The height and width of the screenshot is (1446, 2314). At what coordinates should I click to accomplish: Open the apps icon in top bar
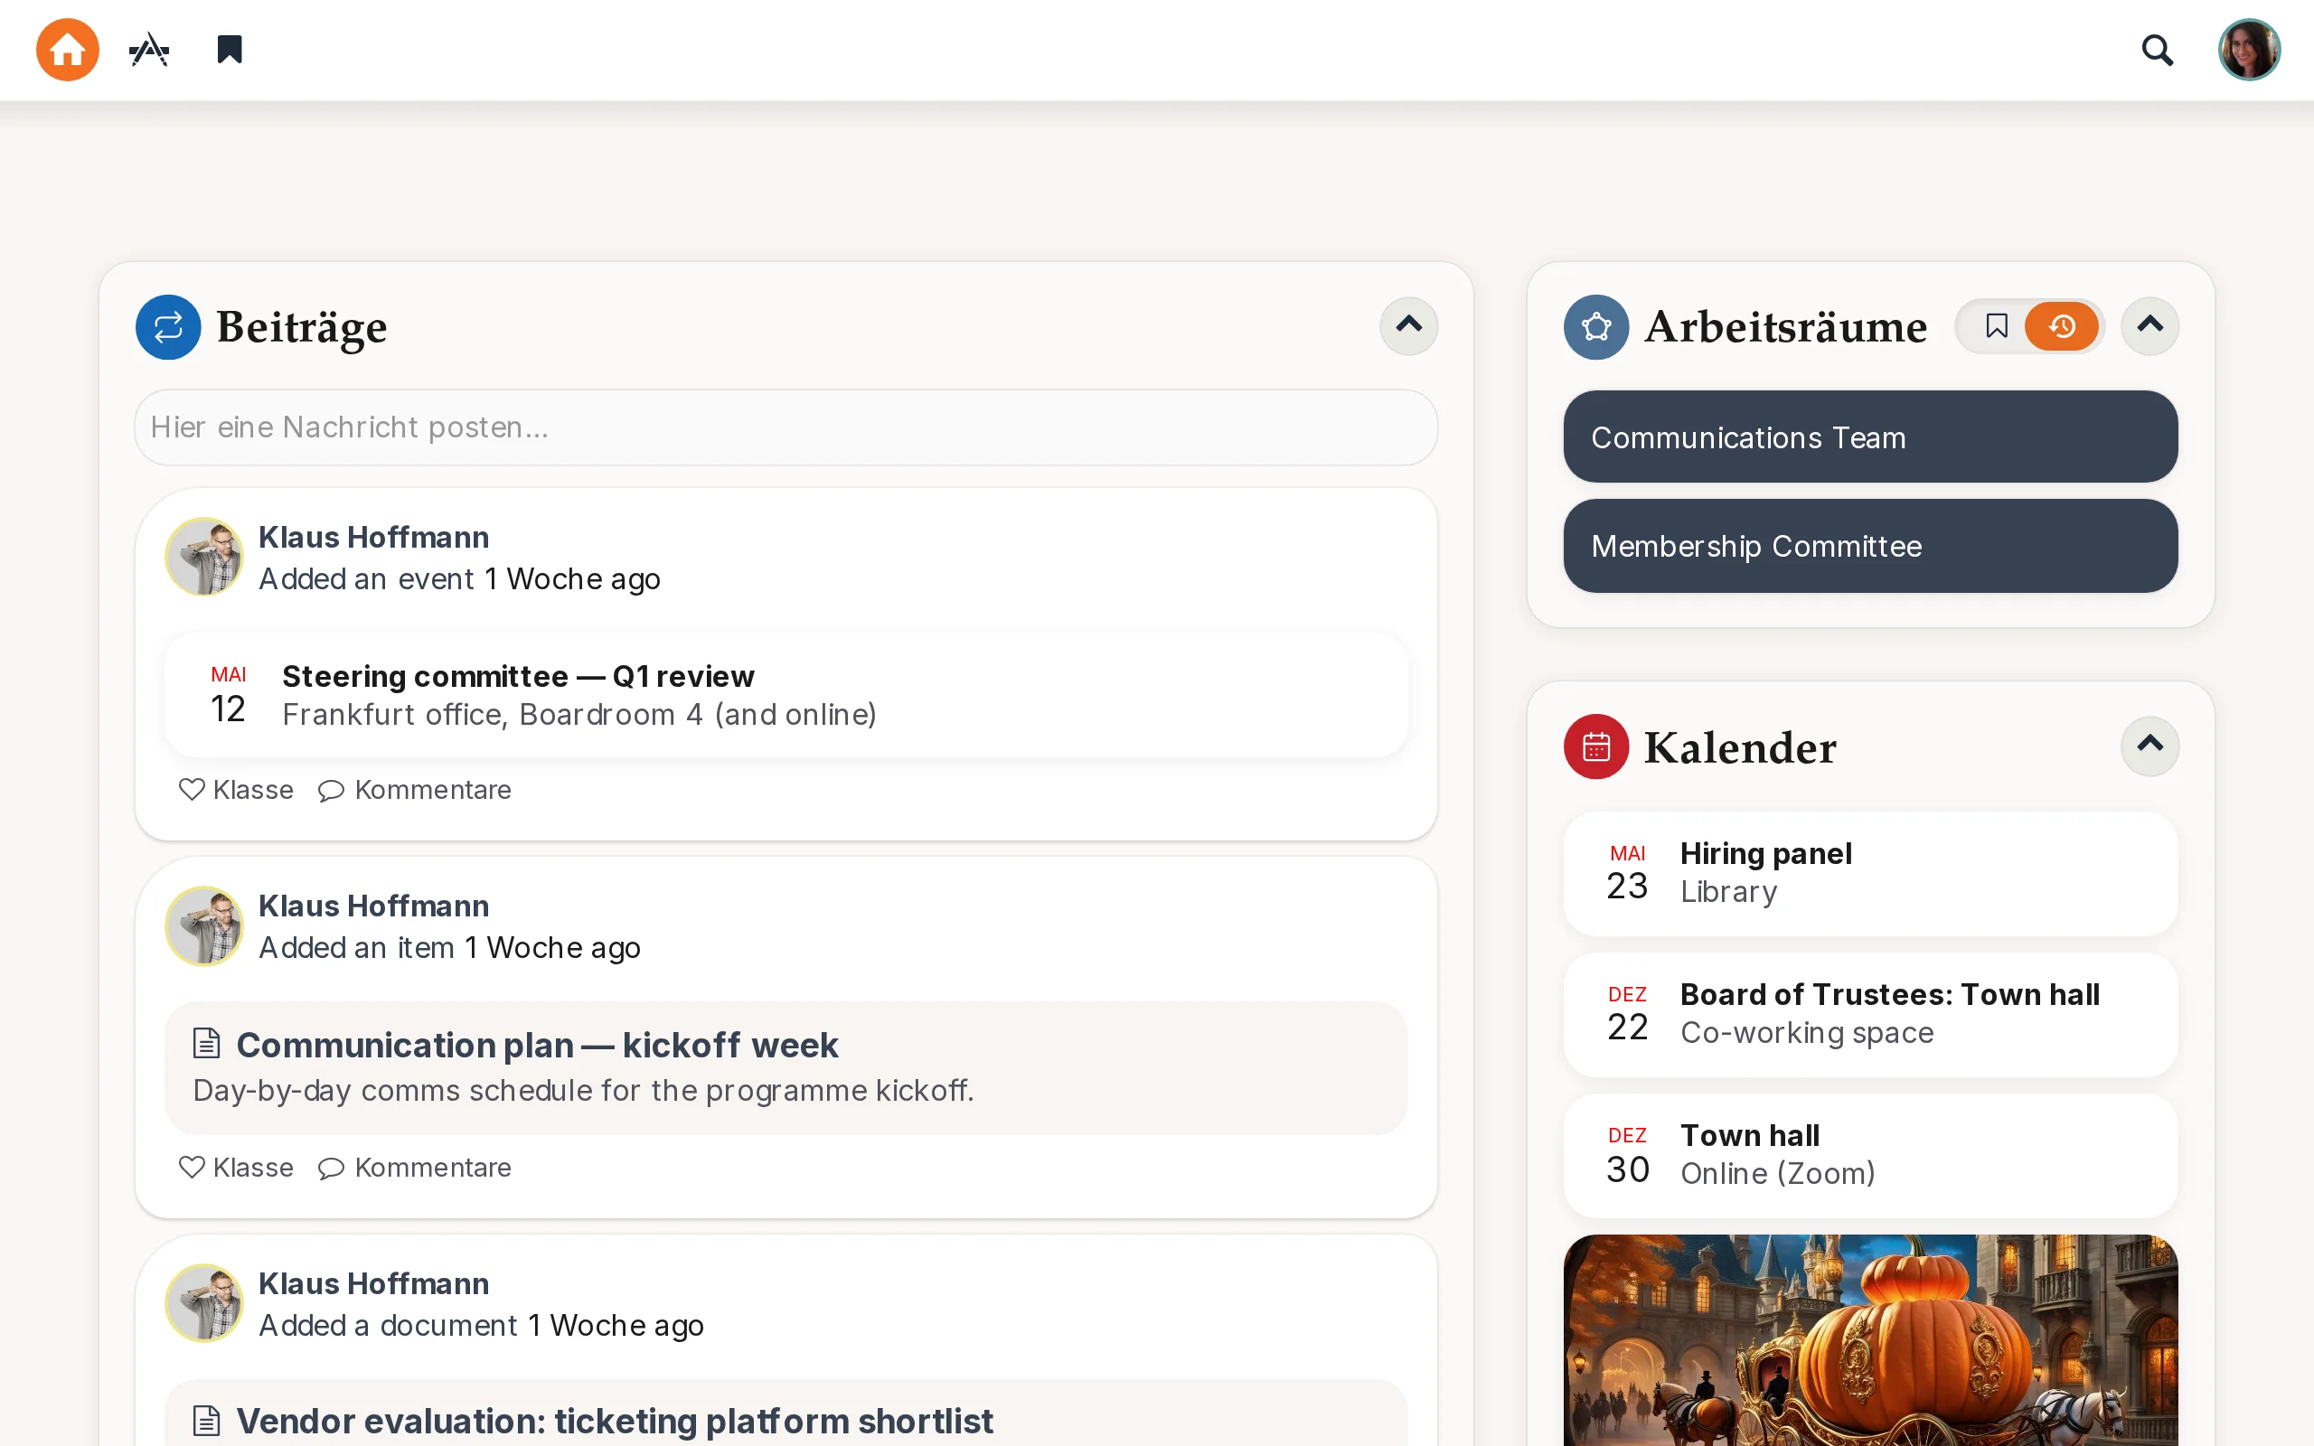click(x=149, y=50)
